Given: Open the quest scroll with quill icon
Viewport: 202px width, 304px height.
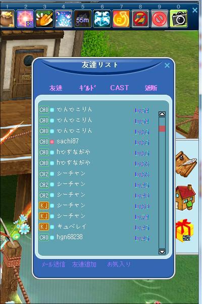Looking at the screenshot, I should pyautogui.click(x=186, y=164).
